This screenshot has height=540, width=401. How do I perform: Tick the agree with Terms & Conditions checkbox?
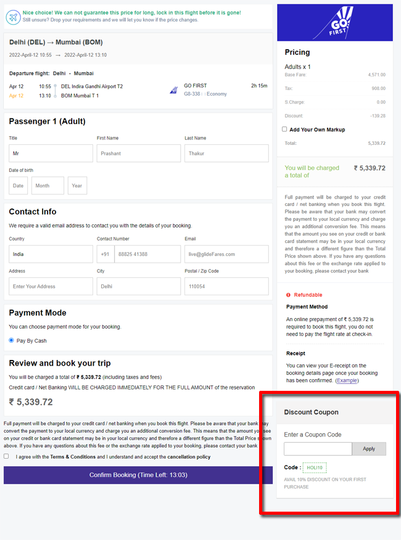(6, 456)
